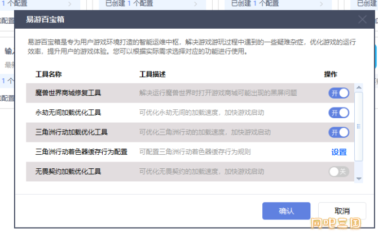Click description 可优化永劫无间的加载速度
Screen dimensions: 378x237
click(201, 113)
